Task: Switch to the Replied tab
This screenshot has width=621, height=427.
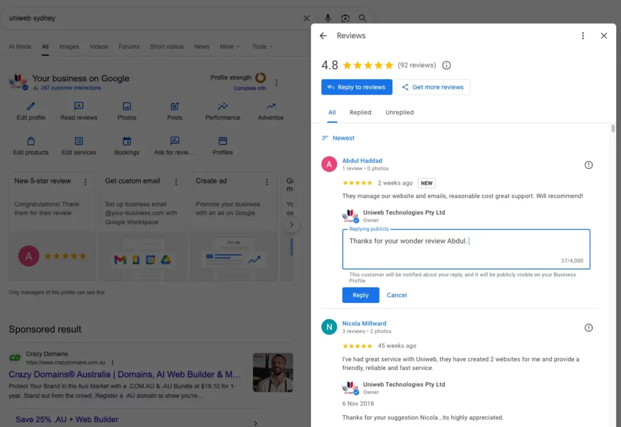Action: coord(360,112)
